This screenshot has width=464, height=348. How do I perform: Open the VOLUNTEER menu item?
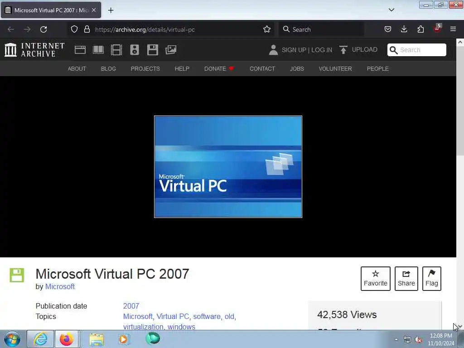point(335,69)
